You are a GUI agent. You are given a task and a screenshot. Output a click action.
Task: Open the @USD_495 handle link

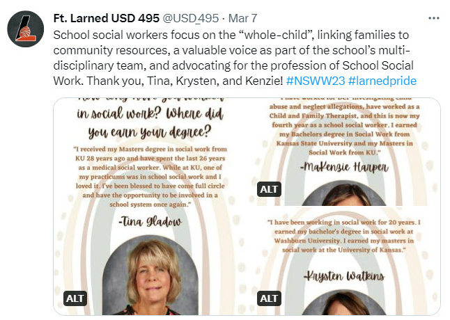click(x=191, y=18)
